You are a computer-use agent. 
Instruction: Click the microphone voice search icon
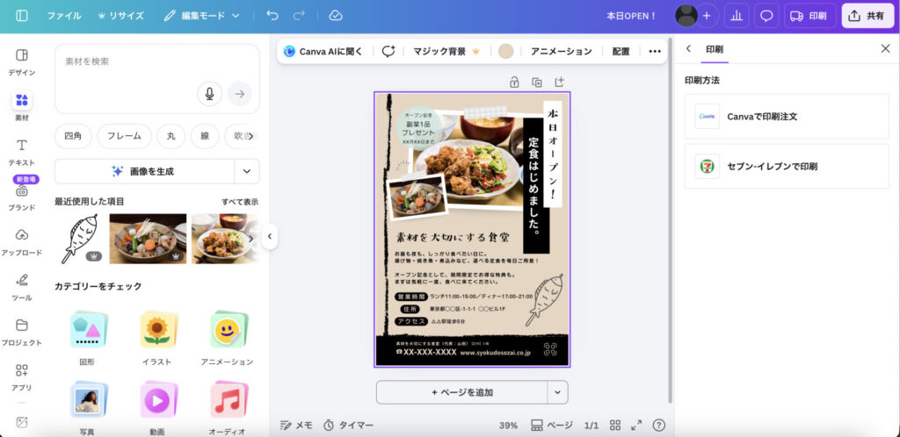pos(209,94)
